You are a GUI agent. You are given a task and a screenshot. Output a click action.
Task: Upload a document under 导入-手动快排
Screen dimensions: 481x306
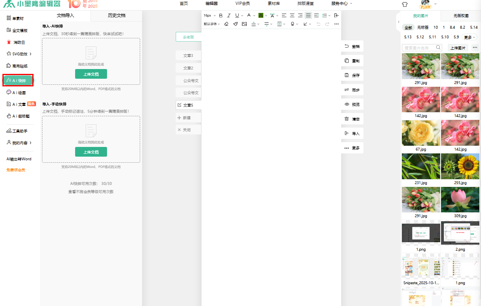[x=91, y=152]
